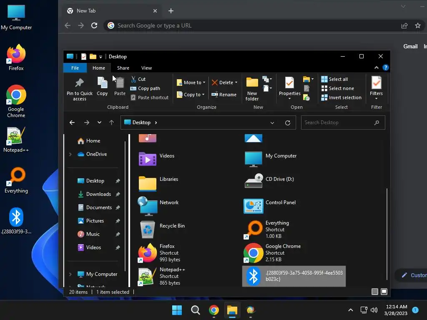Select the Bluetooth GUID item in file list
The width and height of the screenshot is (427, 320).
pyautogui.click(x=294, y=276)
